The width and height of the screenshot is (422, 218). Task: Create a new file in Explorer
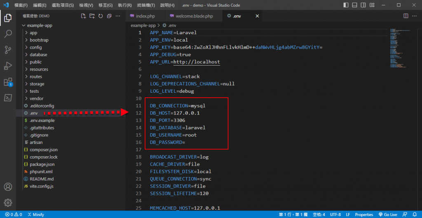[x=83, y=16]
